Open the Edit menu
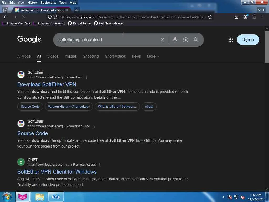Viewport: 269px width, 202px height. [x=12, y=3]
